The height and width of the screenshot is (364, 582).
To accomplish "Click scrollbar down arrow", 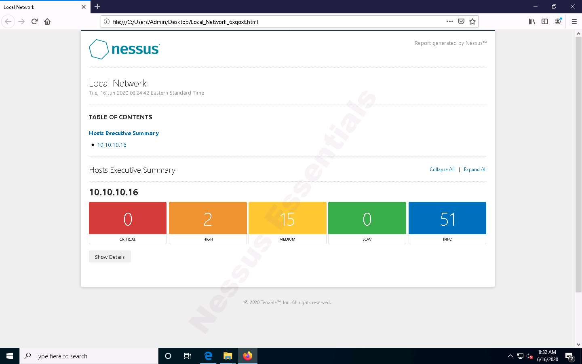I will (578, 345).
